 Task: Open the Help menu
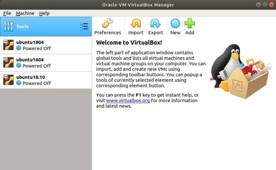(x=44, y=13)
